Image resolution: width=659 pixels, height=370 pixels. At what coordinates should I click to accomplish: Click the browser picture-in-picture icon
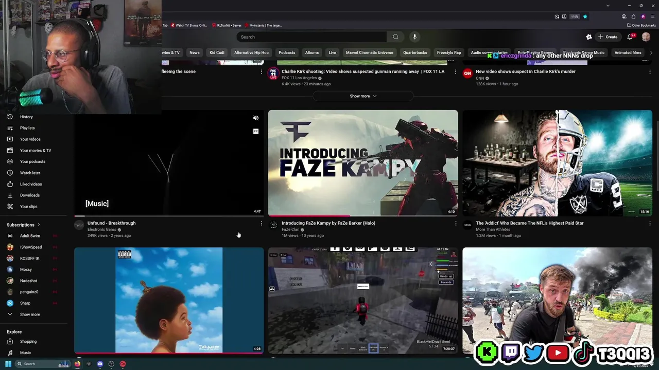click(x=557, y=16)
